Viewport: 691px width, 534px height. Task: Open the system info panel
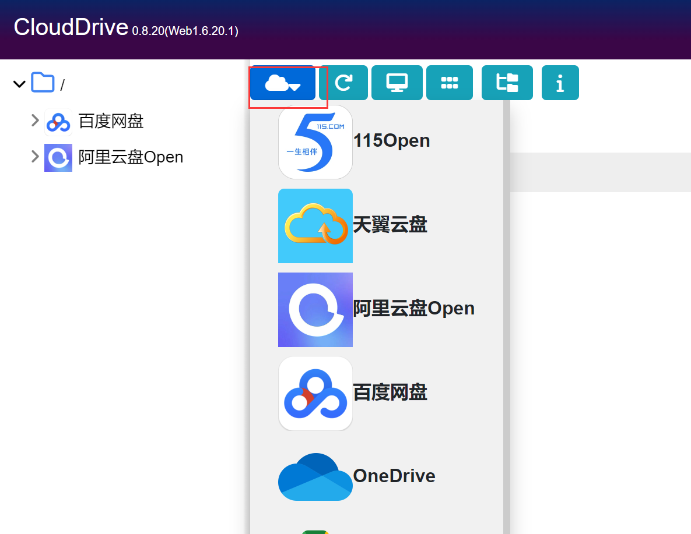point(560,83)
